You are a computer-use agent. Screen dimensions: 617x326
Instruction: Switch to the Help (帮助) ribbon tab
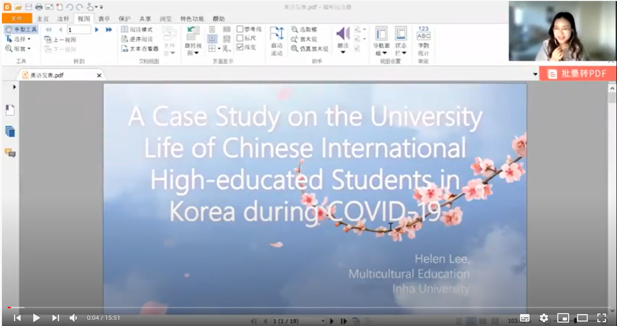pos(219,19)
